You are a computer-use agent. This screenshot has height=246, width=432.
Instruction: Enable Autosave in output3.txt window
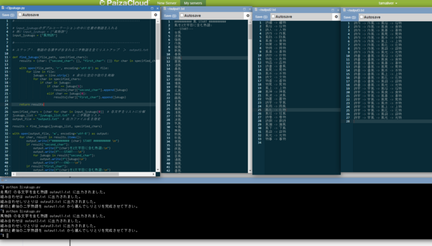361,17
